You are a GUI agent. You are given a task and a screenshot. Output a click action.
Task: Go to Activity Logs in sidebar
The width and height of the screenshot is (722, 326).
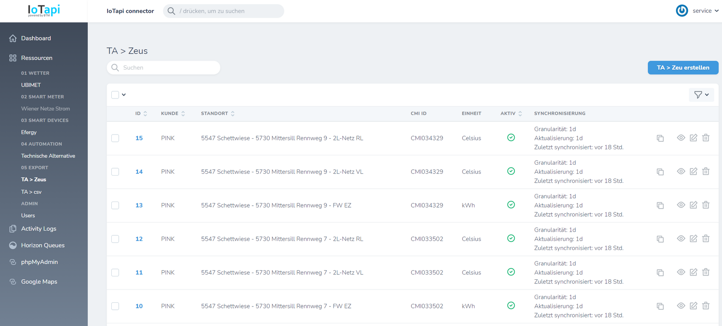(38, 229)
